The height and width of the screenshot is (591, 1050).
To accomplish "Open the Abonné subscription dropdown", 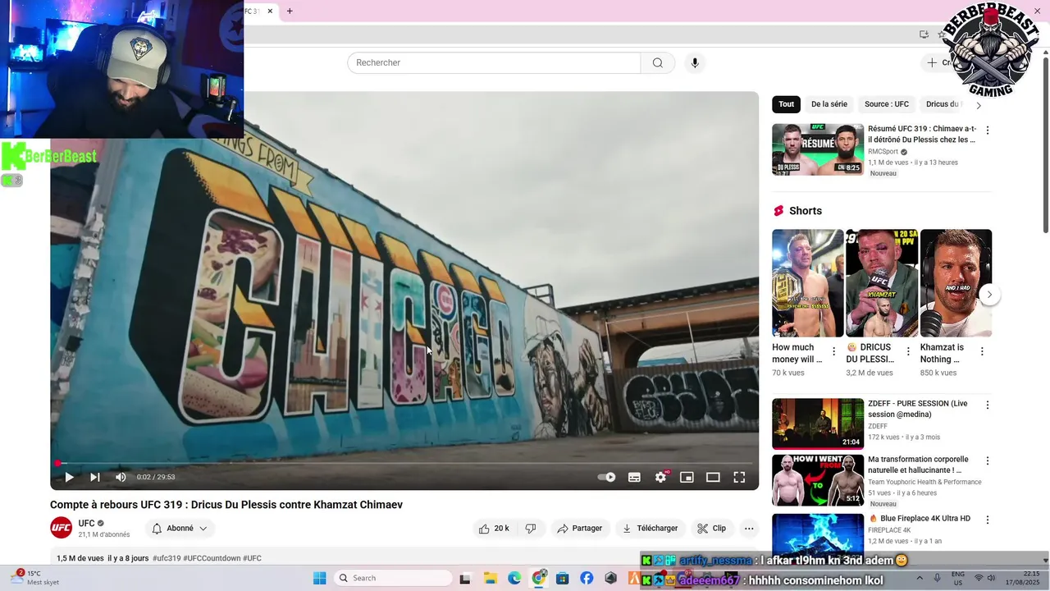I will [x=180, y=529].
